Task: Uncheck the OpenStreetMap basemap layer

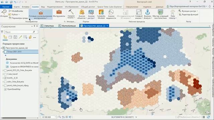Action: [x=5, y=89]
